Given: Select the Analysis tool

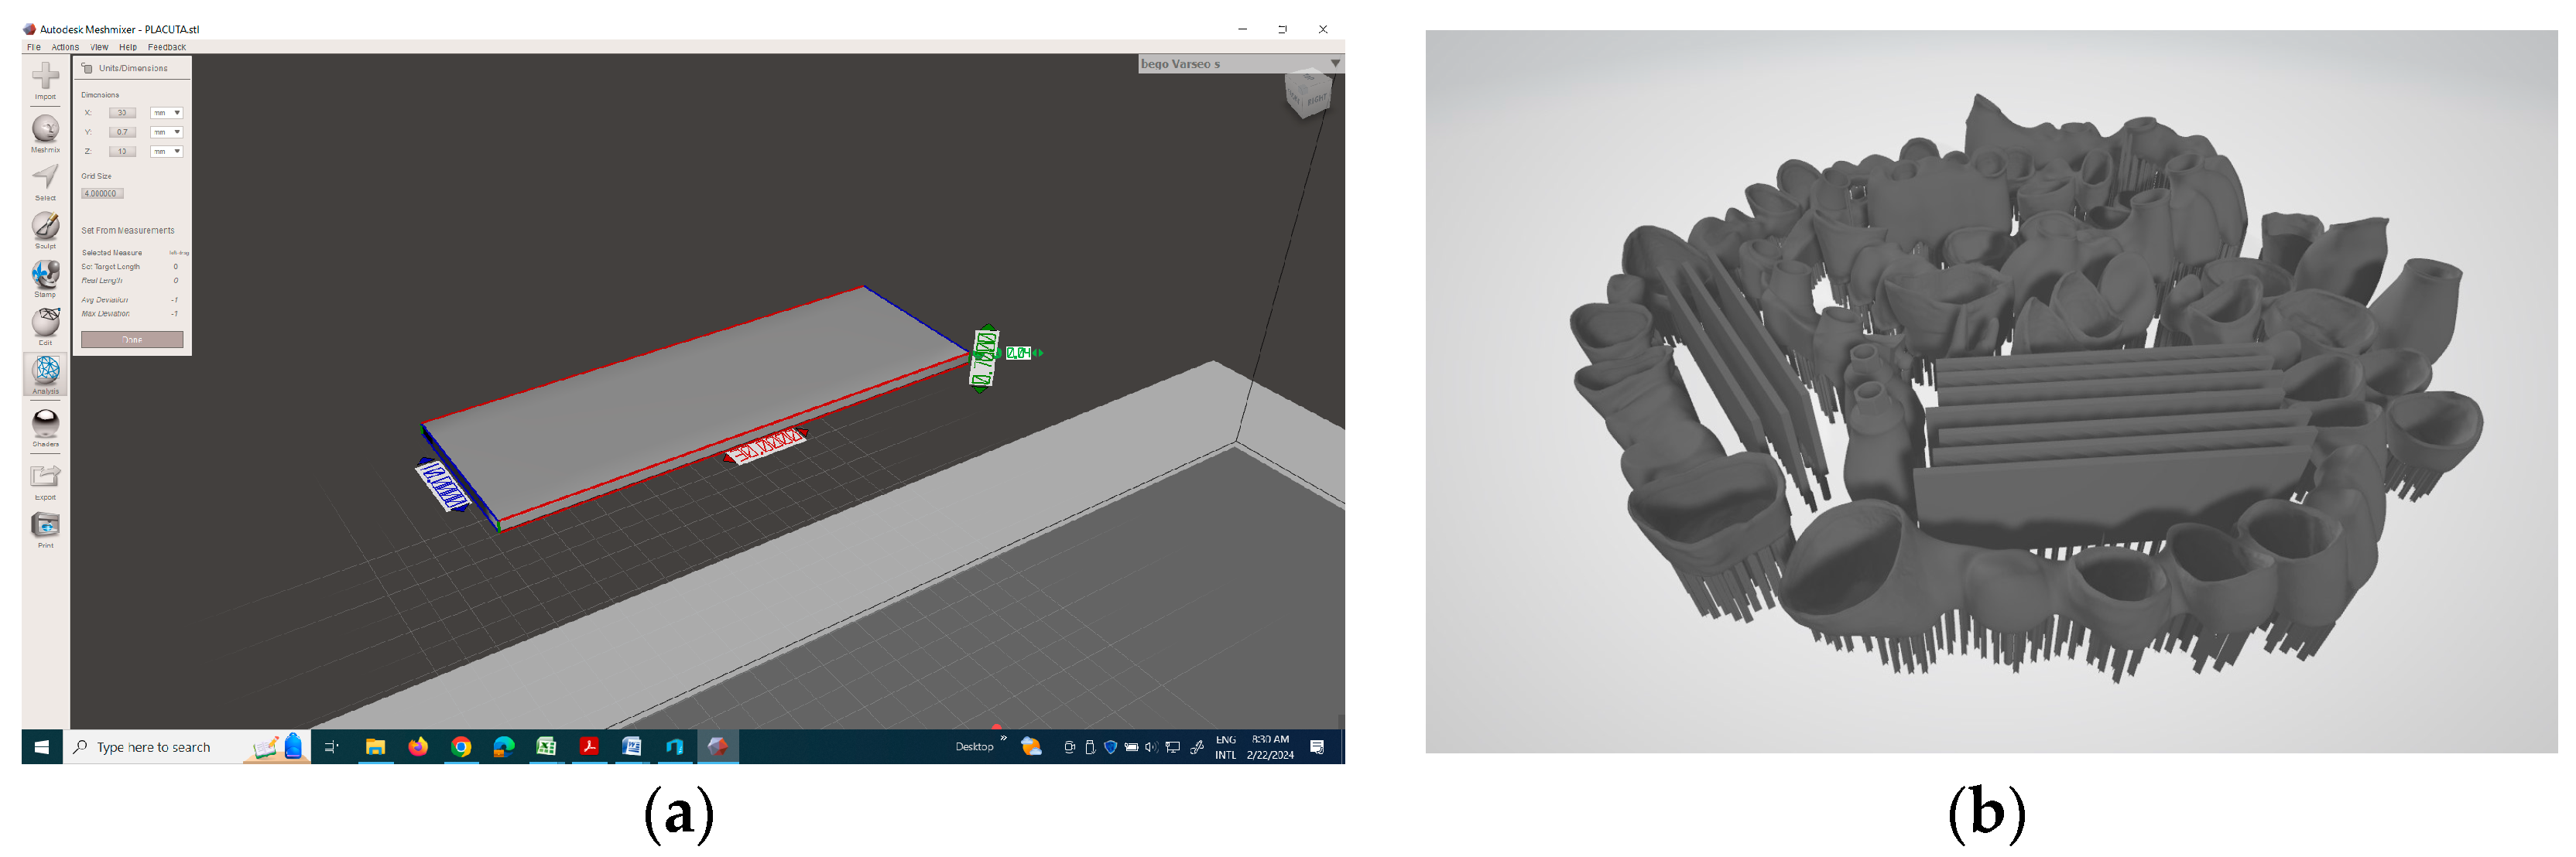Looking at the screenshot, I should (x=45, y=370).
